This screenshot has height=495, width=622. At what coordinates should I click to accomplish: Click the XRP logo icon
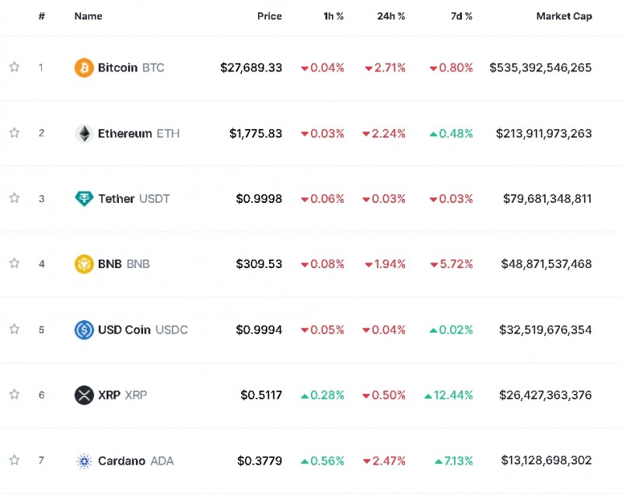click(84, 395)
